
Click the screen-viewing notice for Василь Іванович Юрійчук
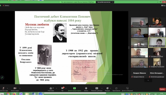[x=78, y=2]
